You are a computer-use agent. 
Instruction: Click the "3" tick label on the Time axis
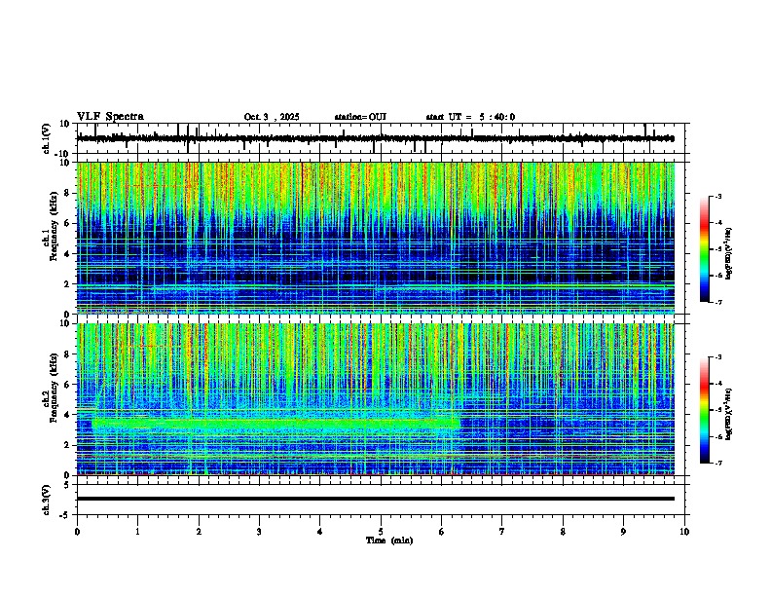[x=259, y=532]
